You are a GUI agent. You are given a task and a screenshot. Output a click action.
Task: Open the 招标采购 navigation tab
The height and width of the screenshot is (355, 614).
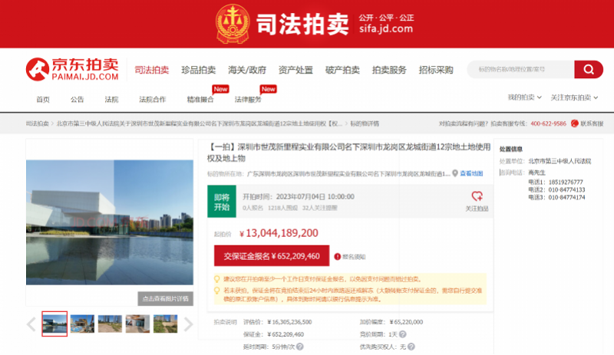click(x=436, y=70)
